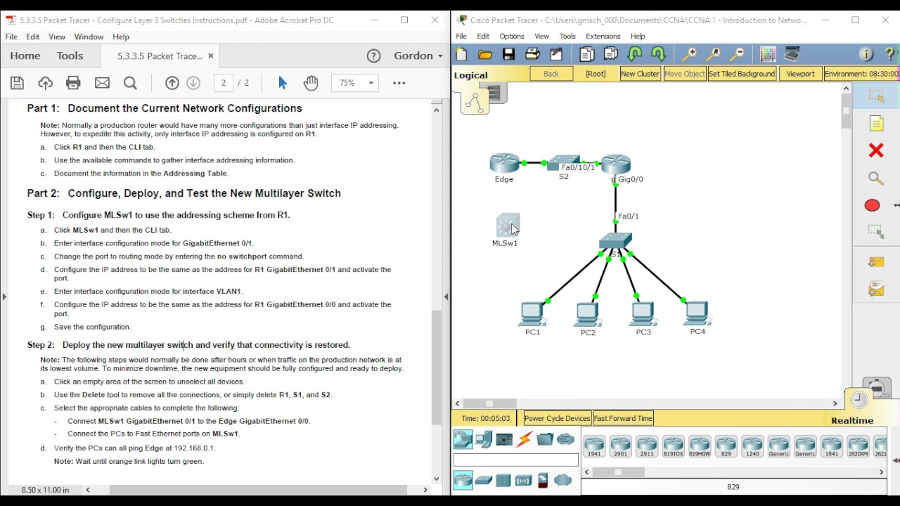Viewport: 900px width, 506px height.
Task: Click the Packet Tracer Help question mark icon
Action: coord(889,54)
